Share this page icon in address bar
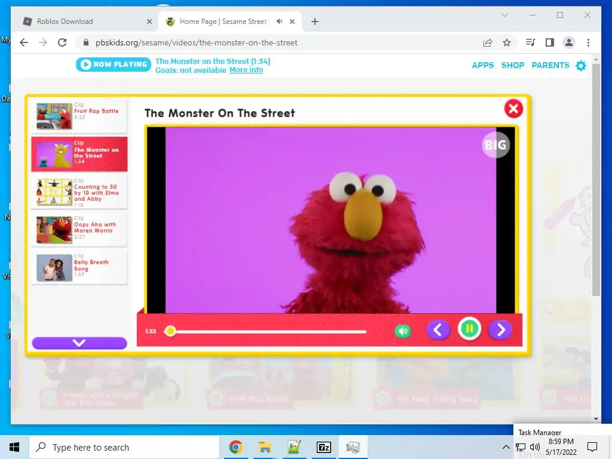This screenshot has height=459, width=612. [x=488, y=42]
